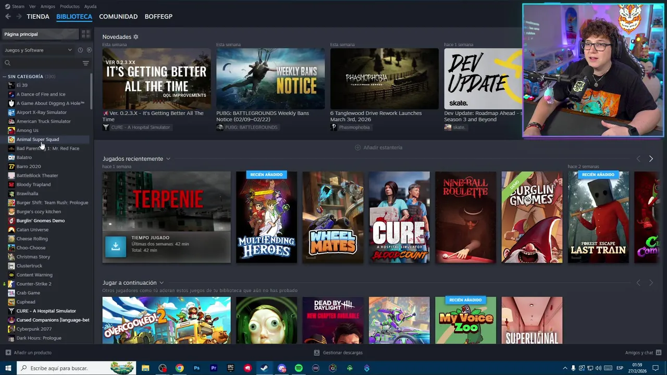
Task: Open Google Chrome from the taskbar
Action: pyautogui.click(x=179, y=368)
